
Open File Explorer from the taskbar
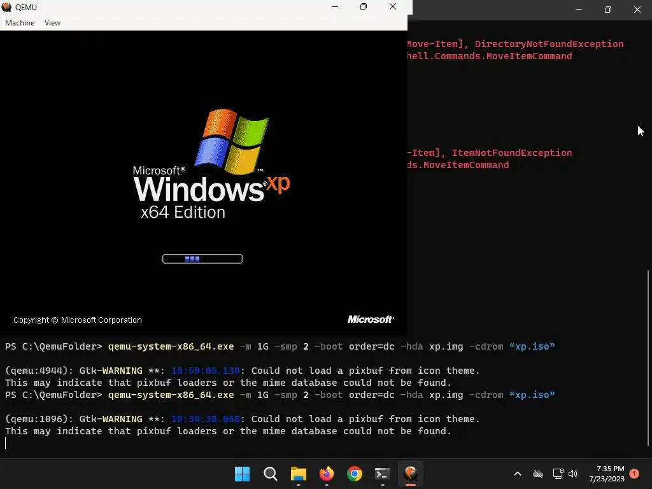coord(298,474)
